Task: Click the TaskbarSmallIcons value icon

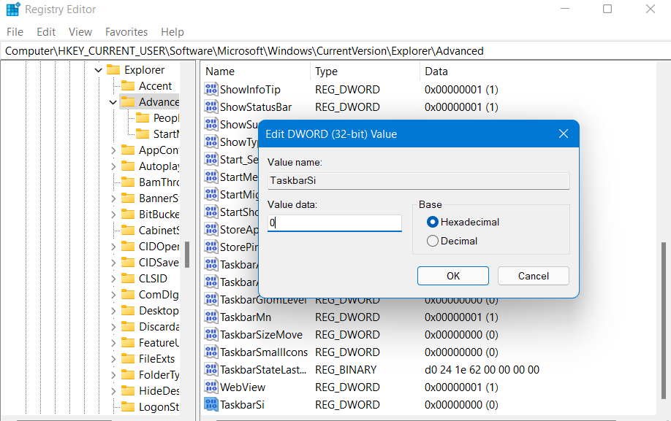Action: click(x=211, y=352)
